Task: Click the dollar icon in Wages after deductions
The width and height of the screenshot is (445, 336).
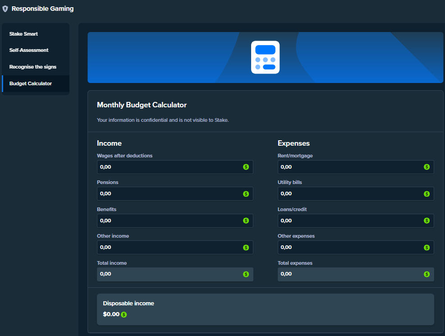Action: coord(246,167)
